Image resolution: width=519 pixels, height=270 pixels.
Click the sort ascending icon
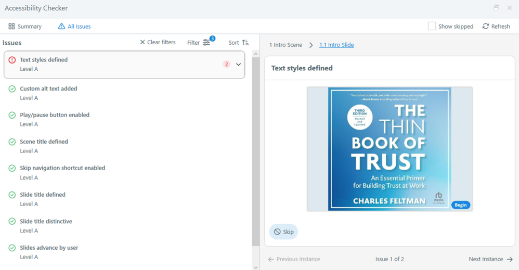click(x=245, y=43)
